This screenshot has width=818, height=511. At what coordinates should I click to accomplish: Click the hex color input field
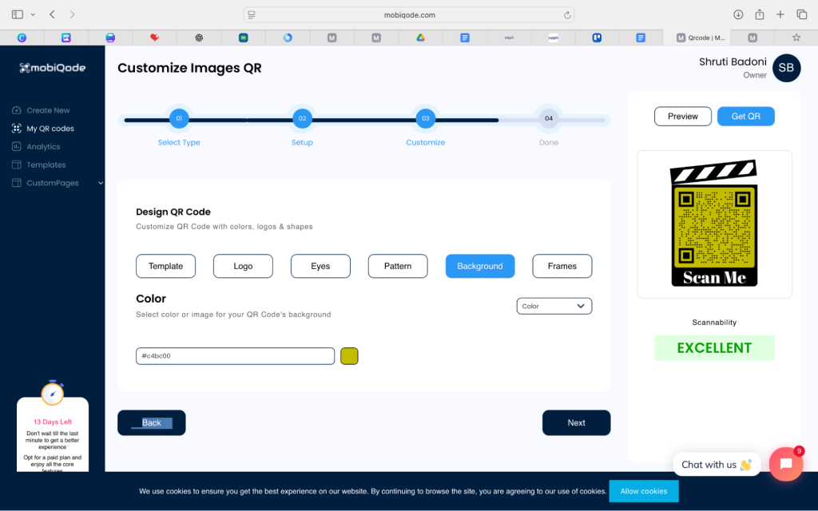tap(235, 355)
